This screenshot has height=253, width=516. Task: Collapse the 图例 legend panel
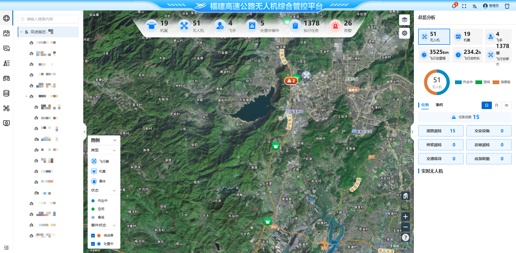pos(115,140)
